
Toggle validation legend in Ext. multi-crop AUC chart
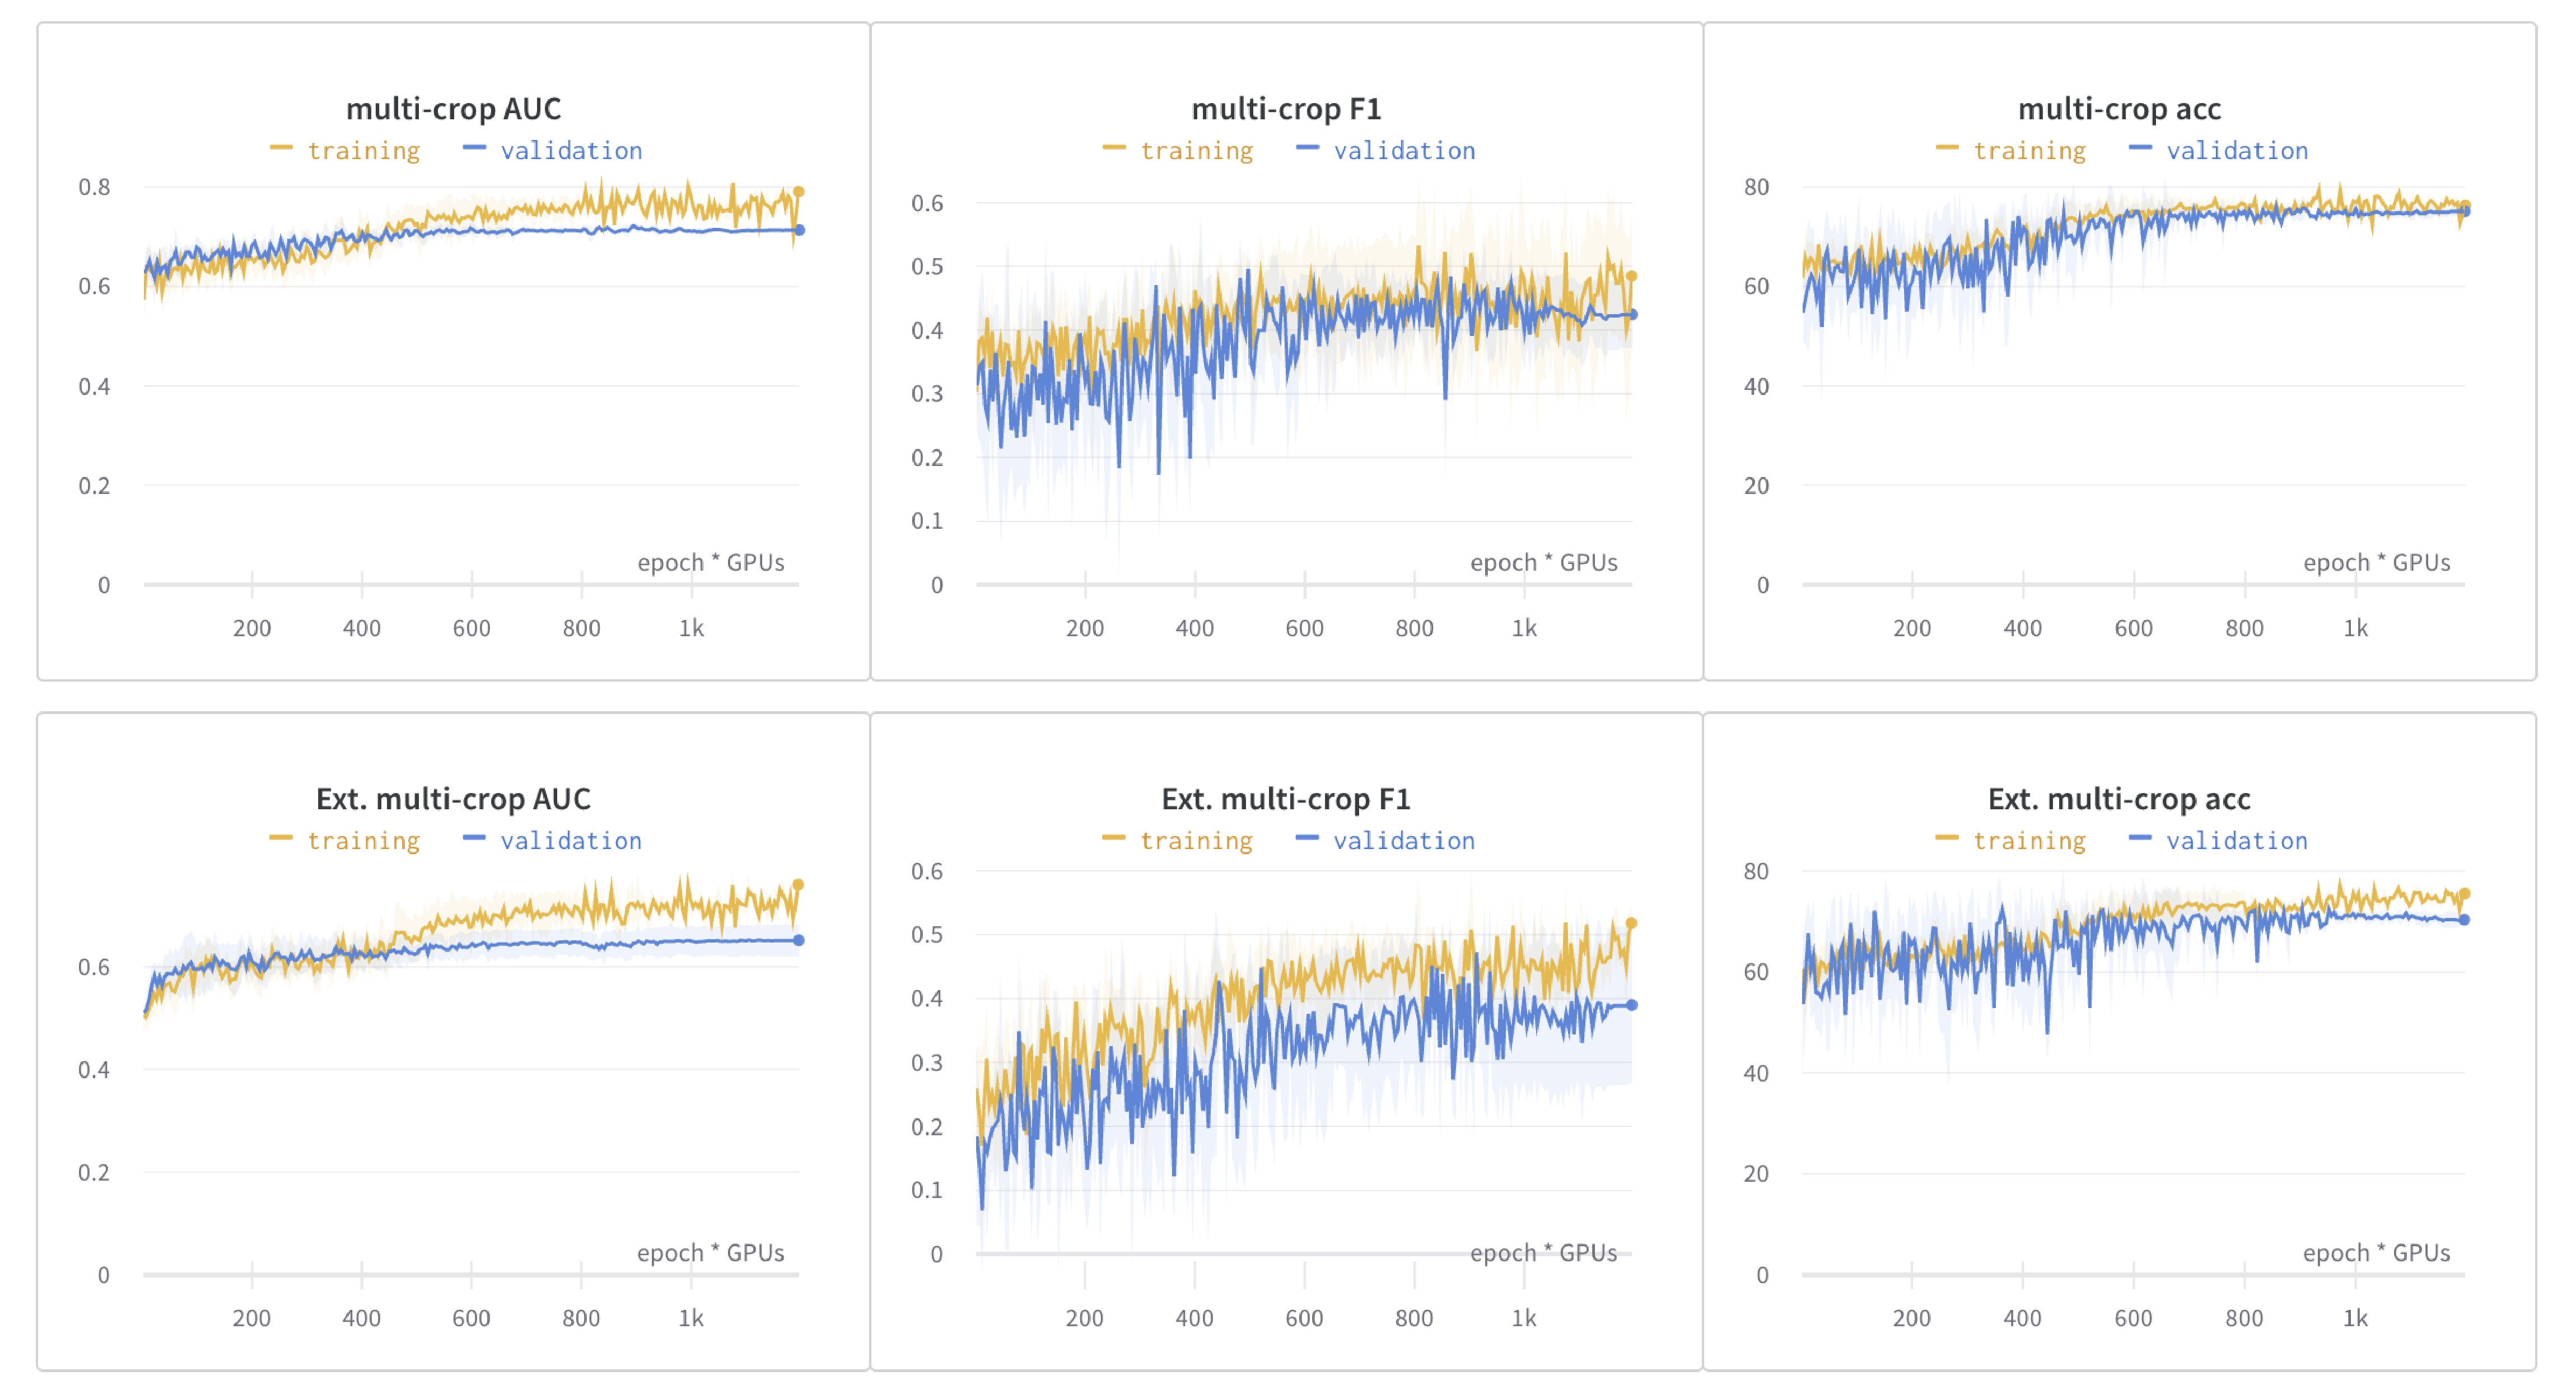pos(553,840)
